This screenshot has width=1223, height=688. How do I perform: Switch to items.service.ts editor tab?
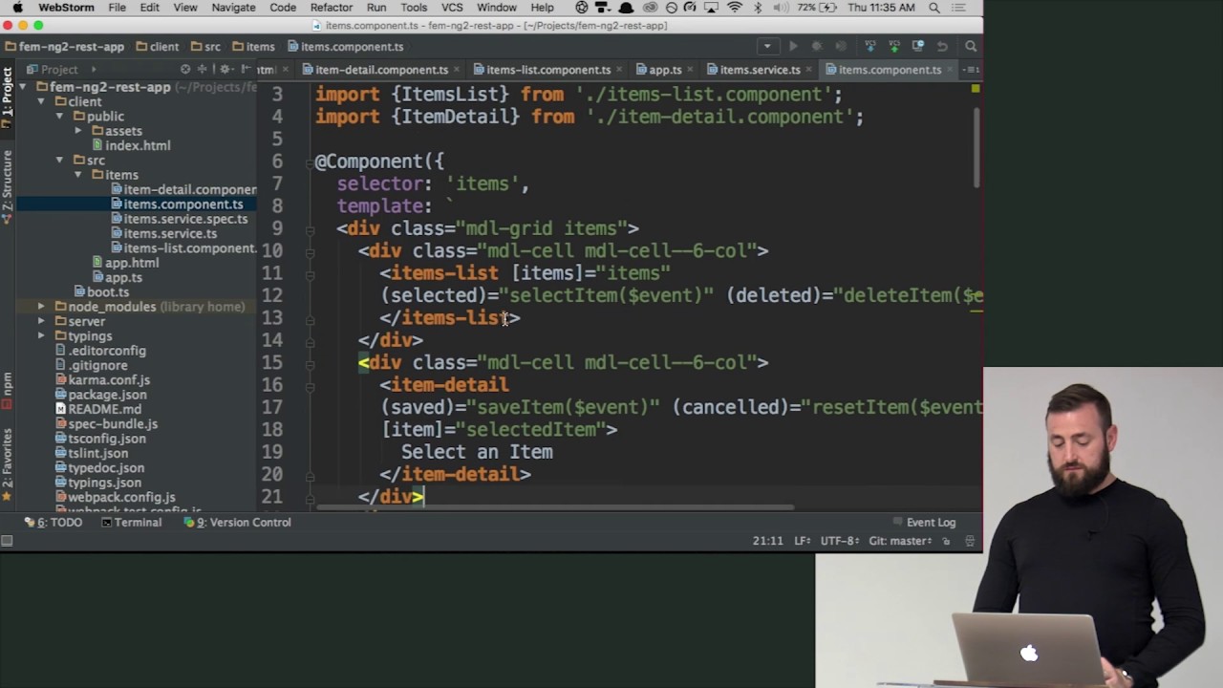[761, 70]
